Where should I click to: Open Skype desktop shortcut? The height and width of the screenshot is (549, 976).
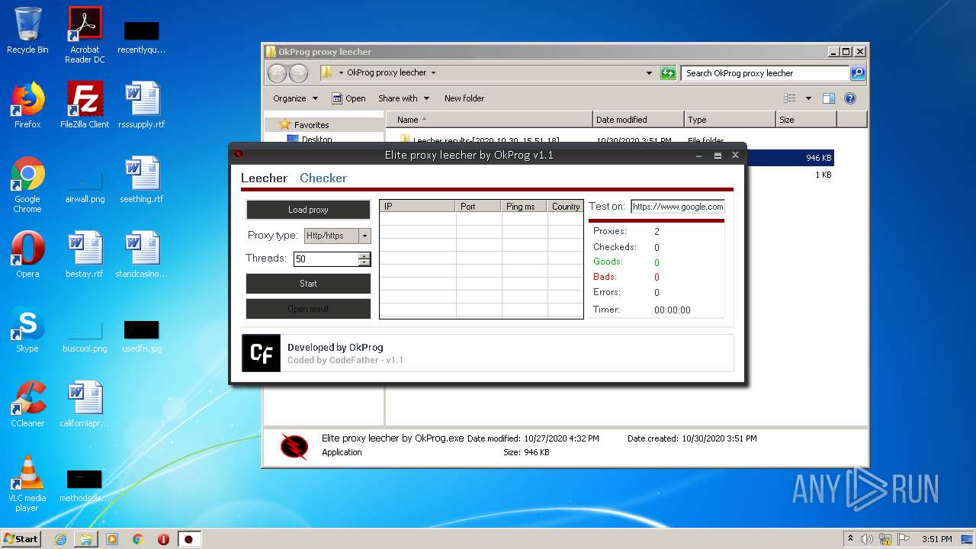pos(27,329)
